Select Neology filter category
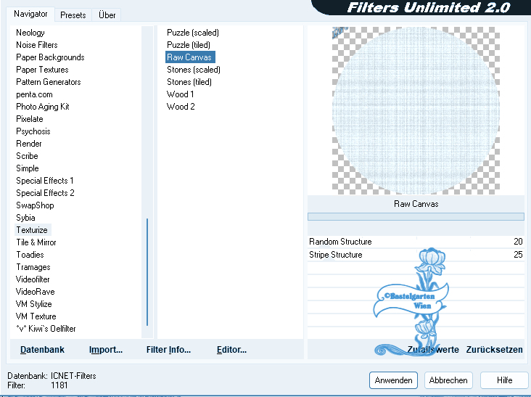The height and width of the screenshot is (397, 531). tap(30, 33)
